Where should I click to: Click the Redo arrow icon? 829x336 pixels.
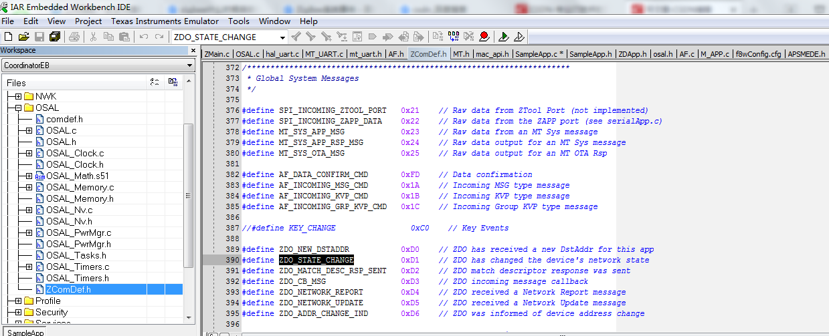click(159, 37)
